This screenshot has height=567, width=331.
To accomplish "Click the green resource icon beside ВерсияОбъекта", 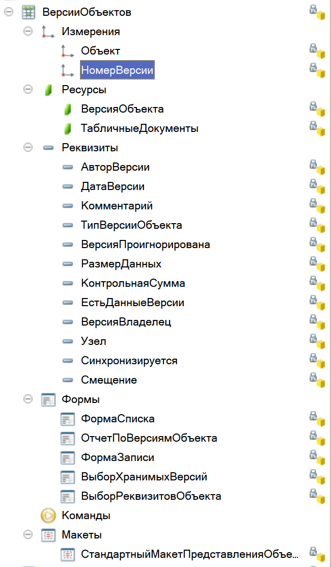I will click(67, 109).
